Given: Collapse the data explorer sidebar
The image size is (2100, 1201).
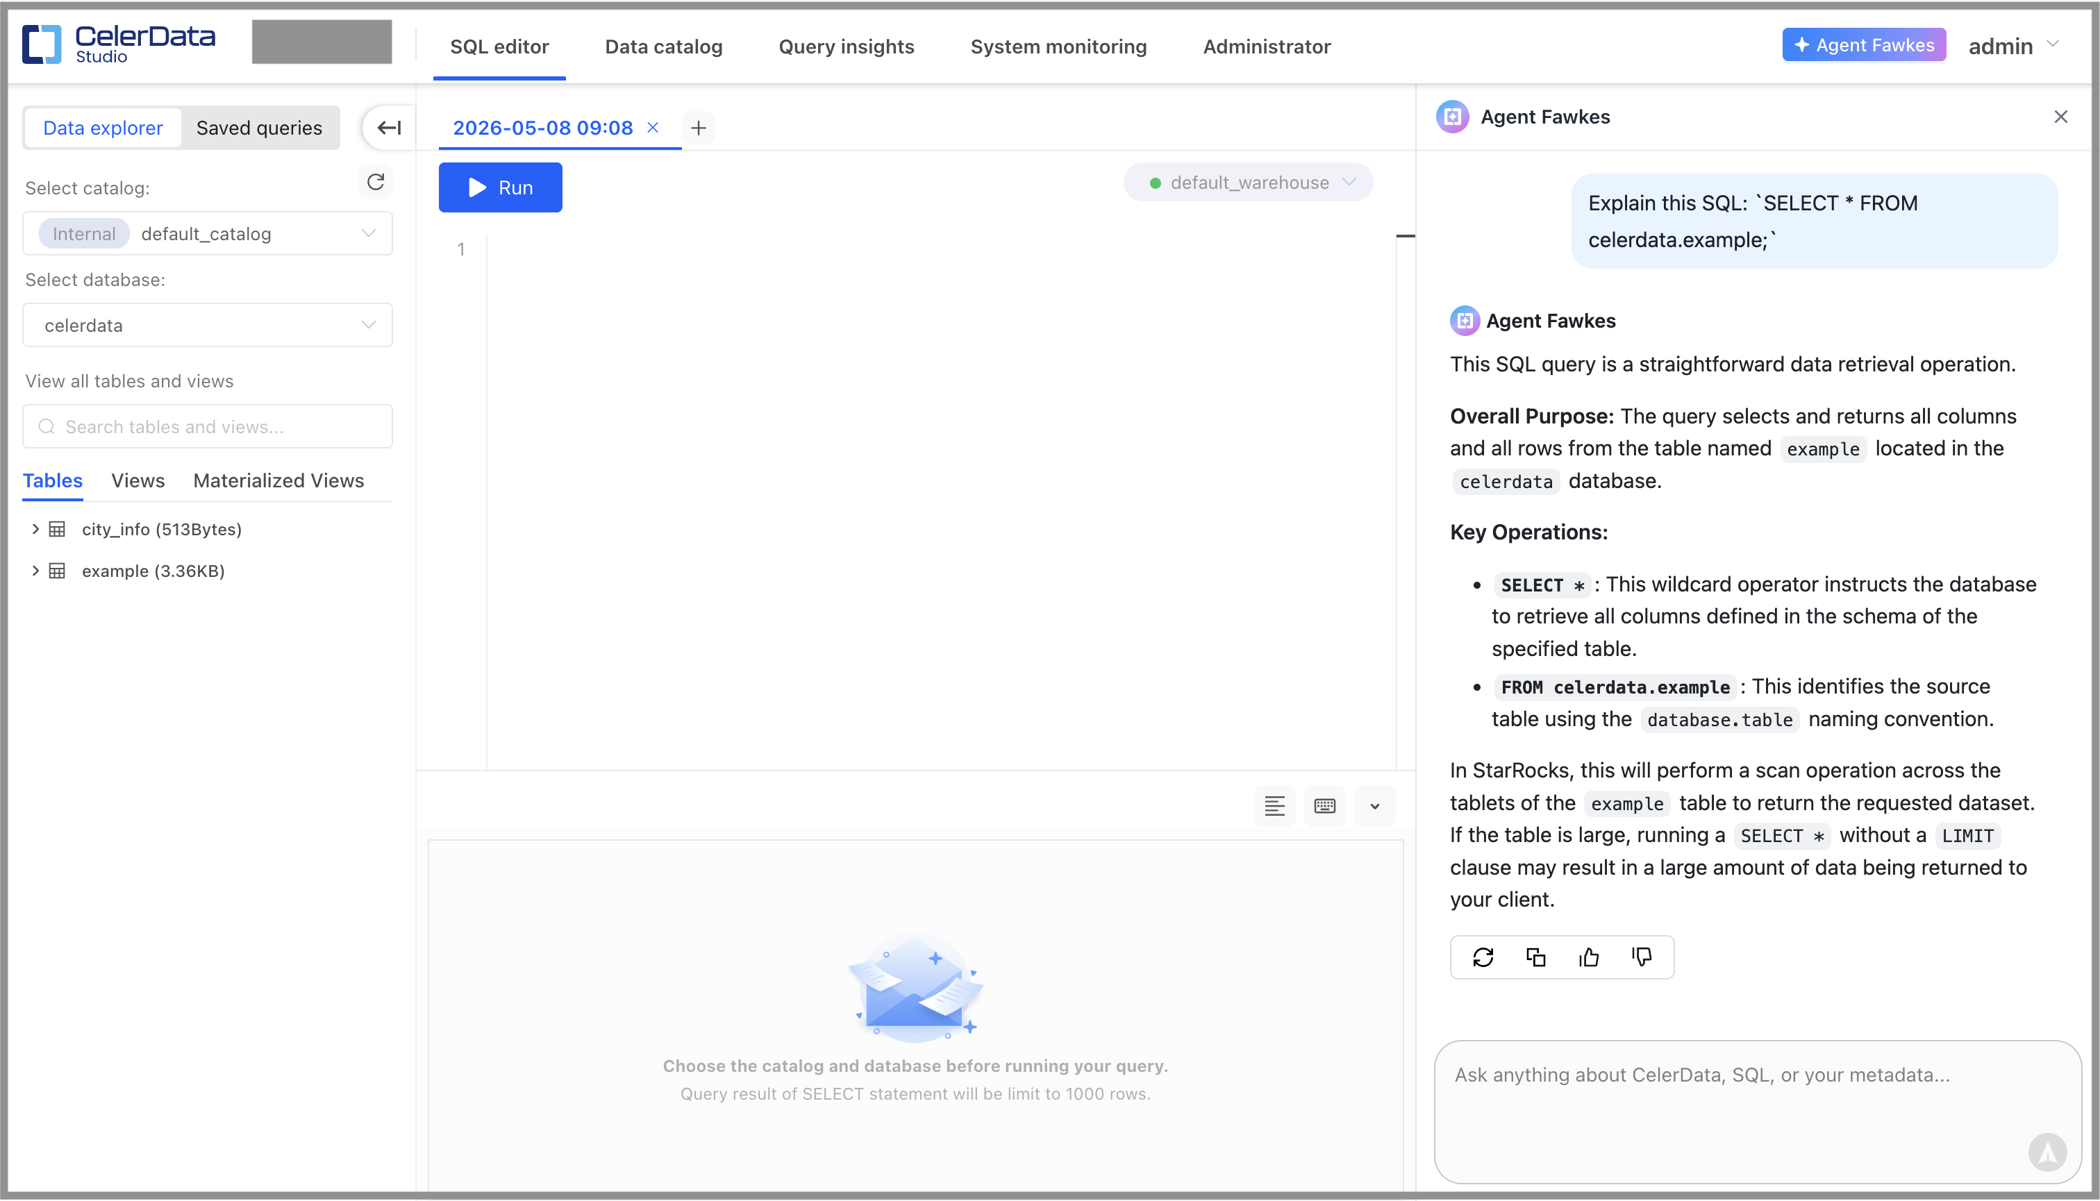Looking at the screenshot, I should click(389, 128).
